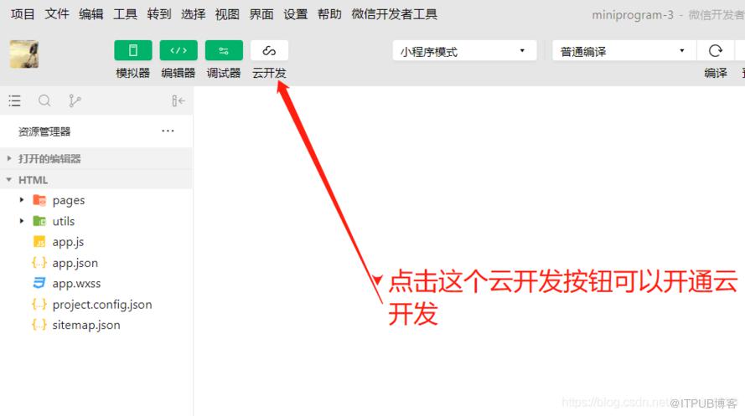Viewport: 745px width, 416px height.
Task: Open the app.js file name
Action: click(x=68, y=242)
